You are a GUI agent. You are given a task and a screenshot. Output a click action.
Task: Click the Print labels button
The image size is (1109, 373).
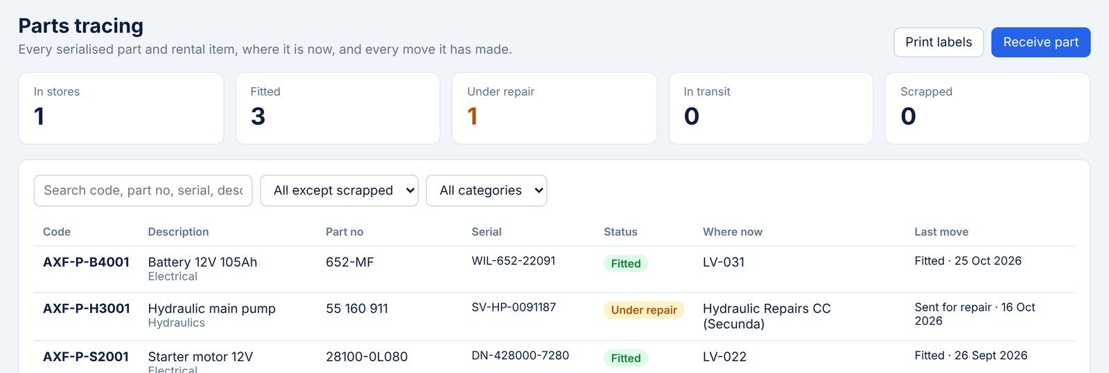coord(938,42)
